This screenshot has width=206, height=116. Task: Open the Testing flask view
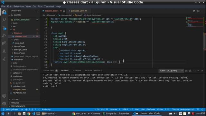(4, 51)
